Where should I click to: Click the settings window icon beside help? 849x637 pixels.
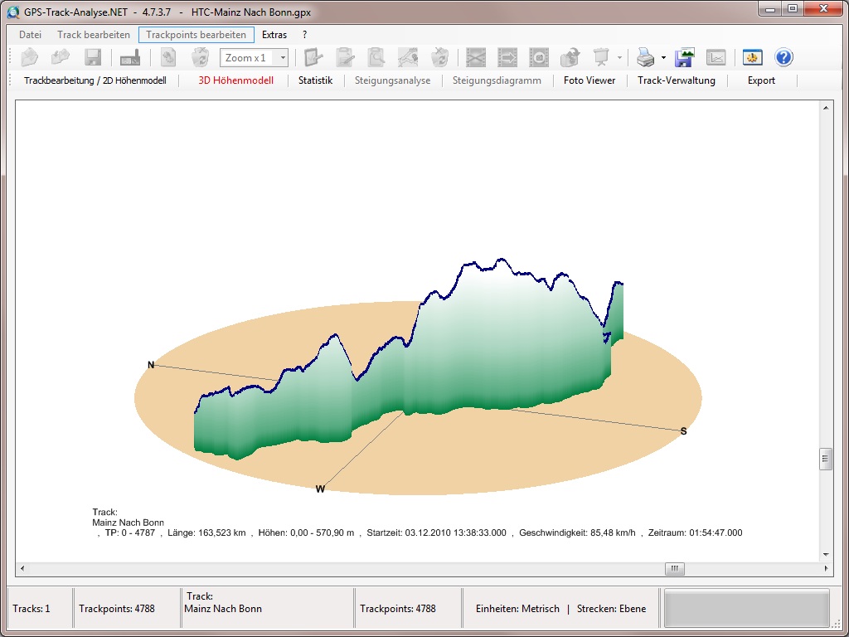pos(752,57)
